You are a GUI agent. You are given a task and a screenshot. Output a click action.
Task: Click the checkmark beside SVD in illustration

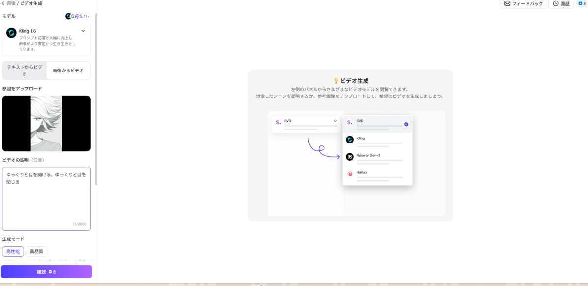pos(406,124)
